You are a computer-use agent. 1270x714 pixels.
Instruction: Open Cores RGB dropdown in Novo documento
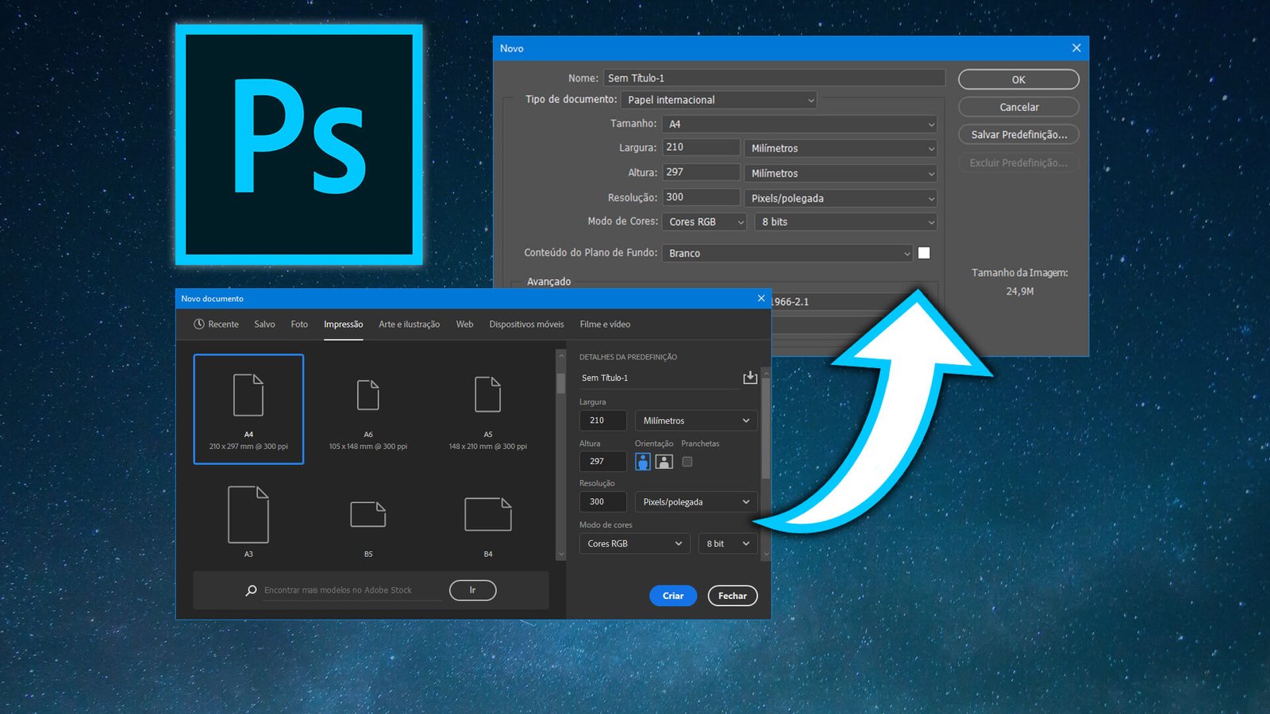pos(634,543)
